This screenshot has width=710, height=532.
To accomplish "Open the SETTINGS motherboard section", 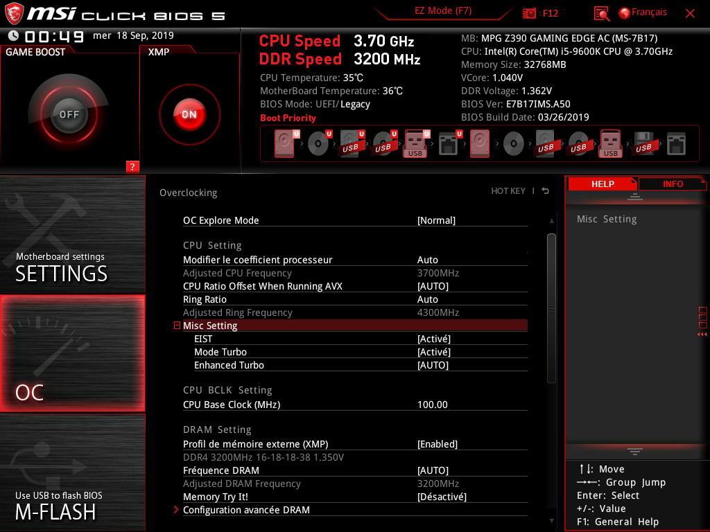I will pyautogui.click(x=72, y=234).
